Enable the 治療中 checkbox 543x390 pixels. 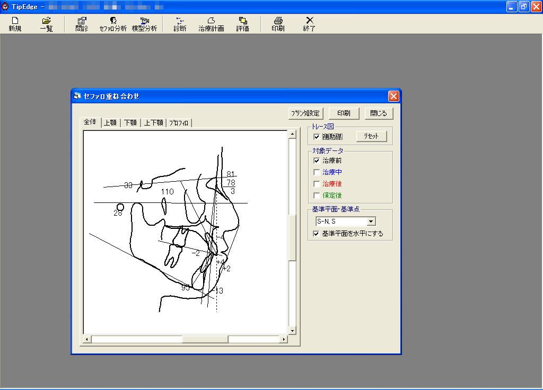tap(317, 172)
